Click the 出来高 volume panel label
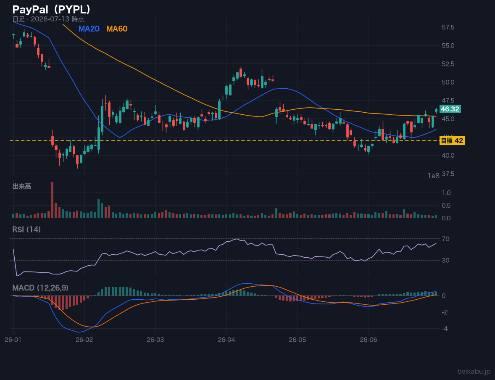Viewport: 495px width, 380px height. (x=22, y=186)
